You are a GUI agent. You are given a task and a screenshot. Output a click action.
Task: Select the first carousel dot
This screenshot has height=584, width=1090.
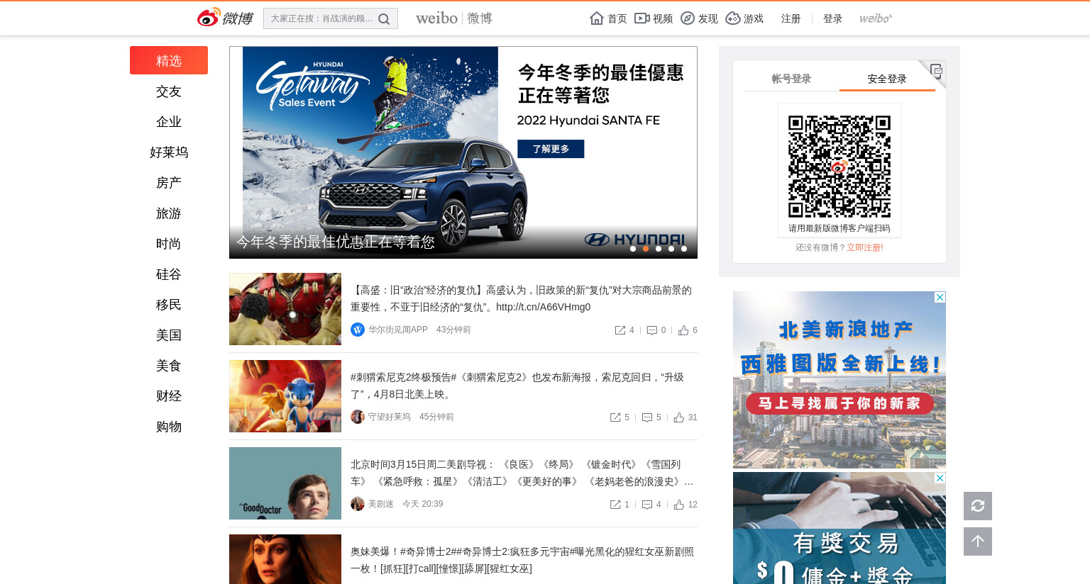[x=633, y=249]
